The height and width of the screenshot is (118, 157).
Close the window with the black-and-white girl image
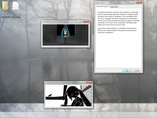coord(89,82)
